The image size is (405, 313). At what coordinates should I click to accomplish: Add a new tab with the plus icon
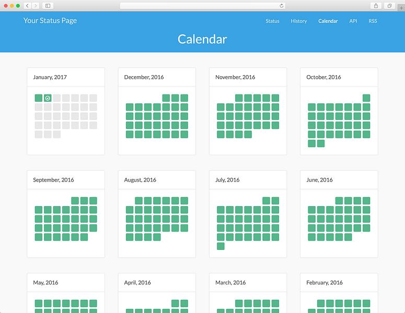click(x=401, y=8)
